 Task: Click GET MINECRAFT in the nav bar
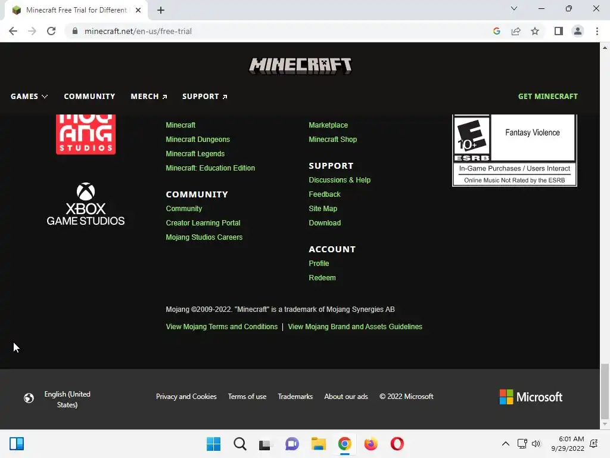pos(548,96)
